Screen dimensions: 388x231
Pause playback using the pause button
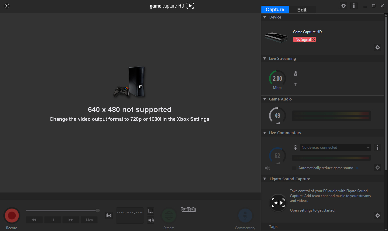53,220
